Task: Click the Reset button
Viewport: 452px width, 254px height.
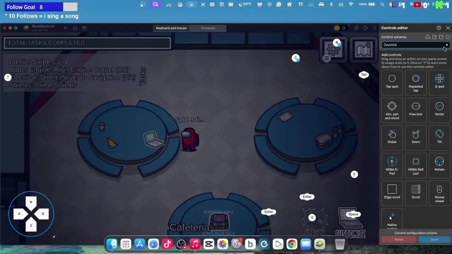Action: click(399, 240)
